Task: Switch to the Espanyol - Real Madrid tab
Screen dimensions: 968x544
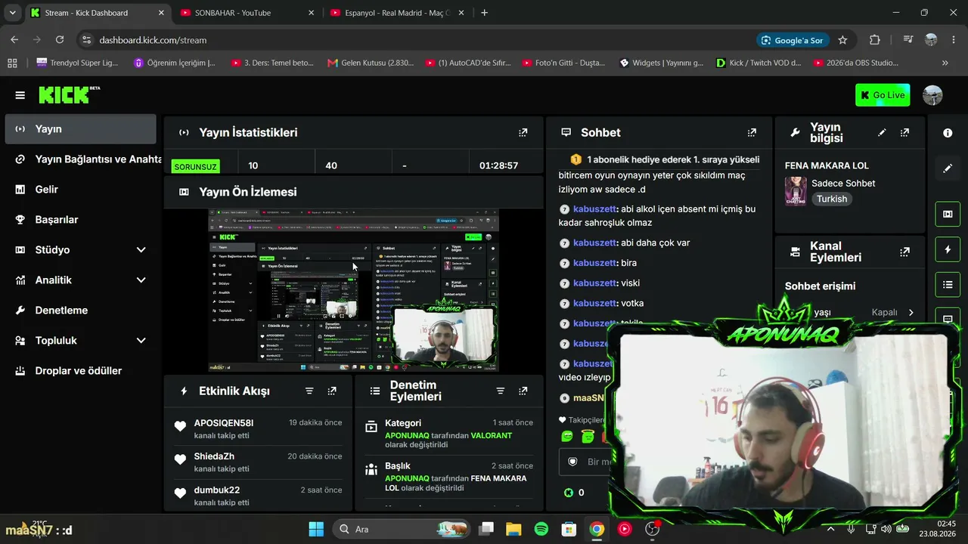Action: (398, 13)
